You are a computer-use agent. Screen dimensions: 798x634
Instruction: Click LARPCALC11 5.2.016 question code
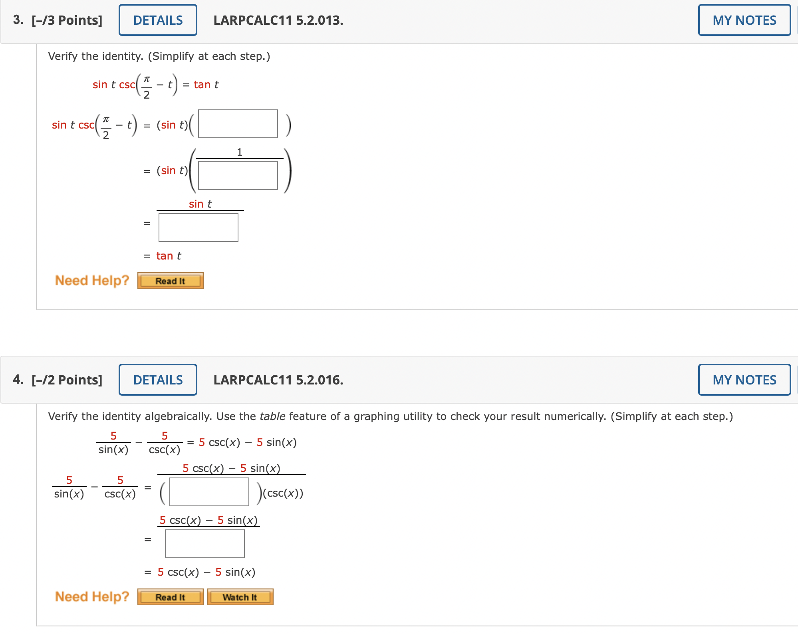[278, 380]
